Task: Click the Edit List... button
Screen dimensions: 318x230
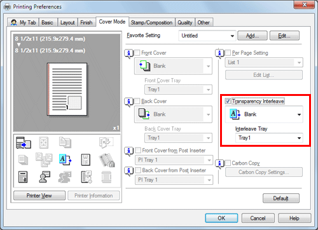Action: pos(264,75)
